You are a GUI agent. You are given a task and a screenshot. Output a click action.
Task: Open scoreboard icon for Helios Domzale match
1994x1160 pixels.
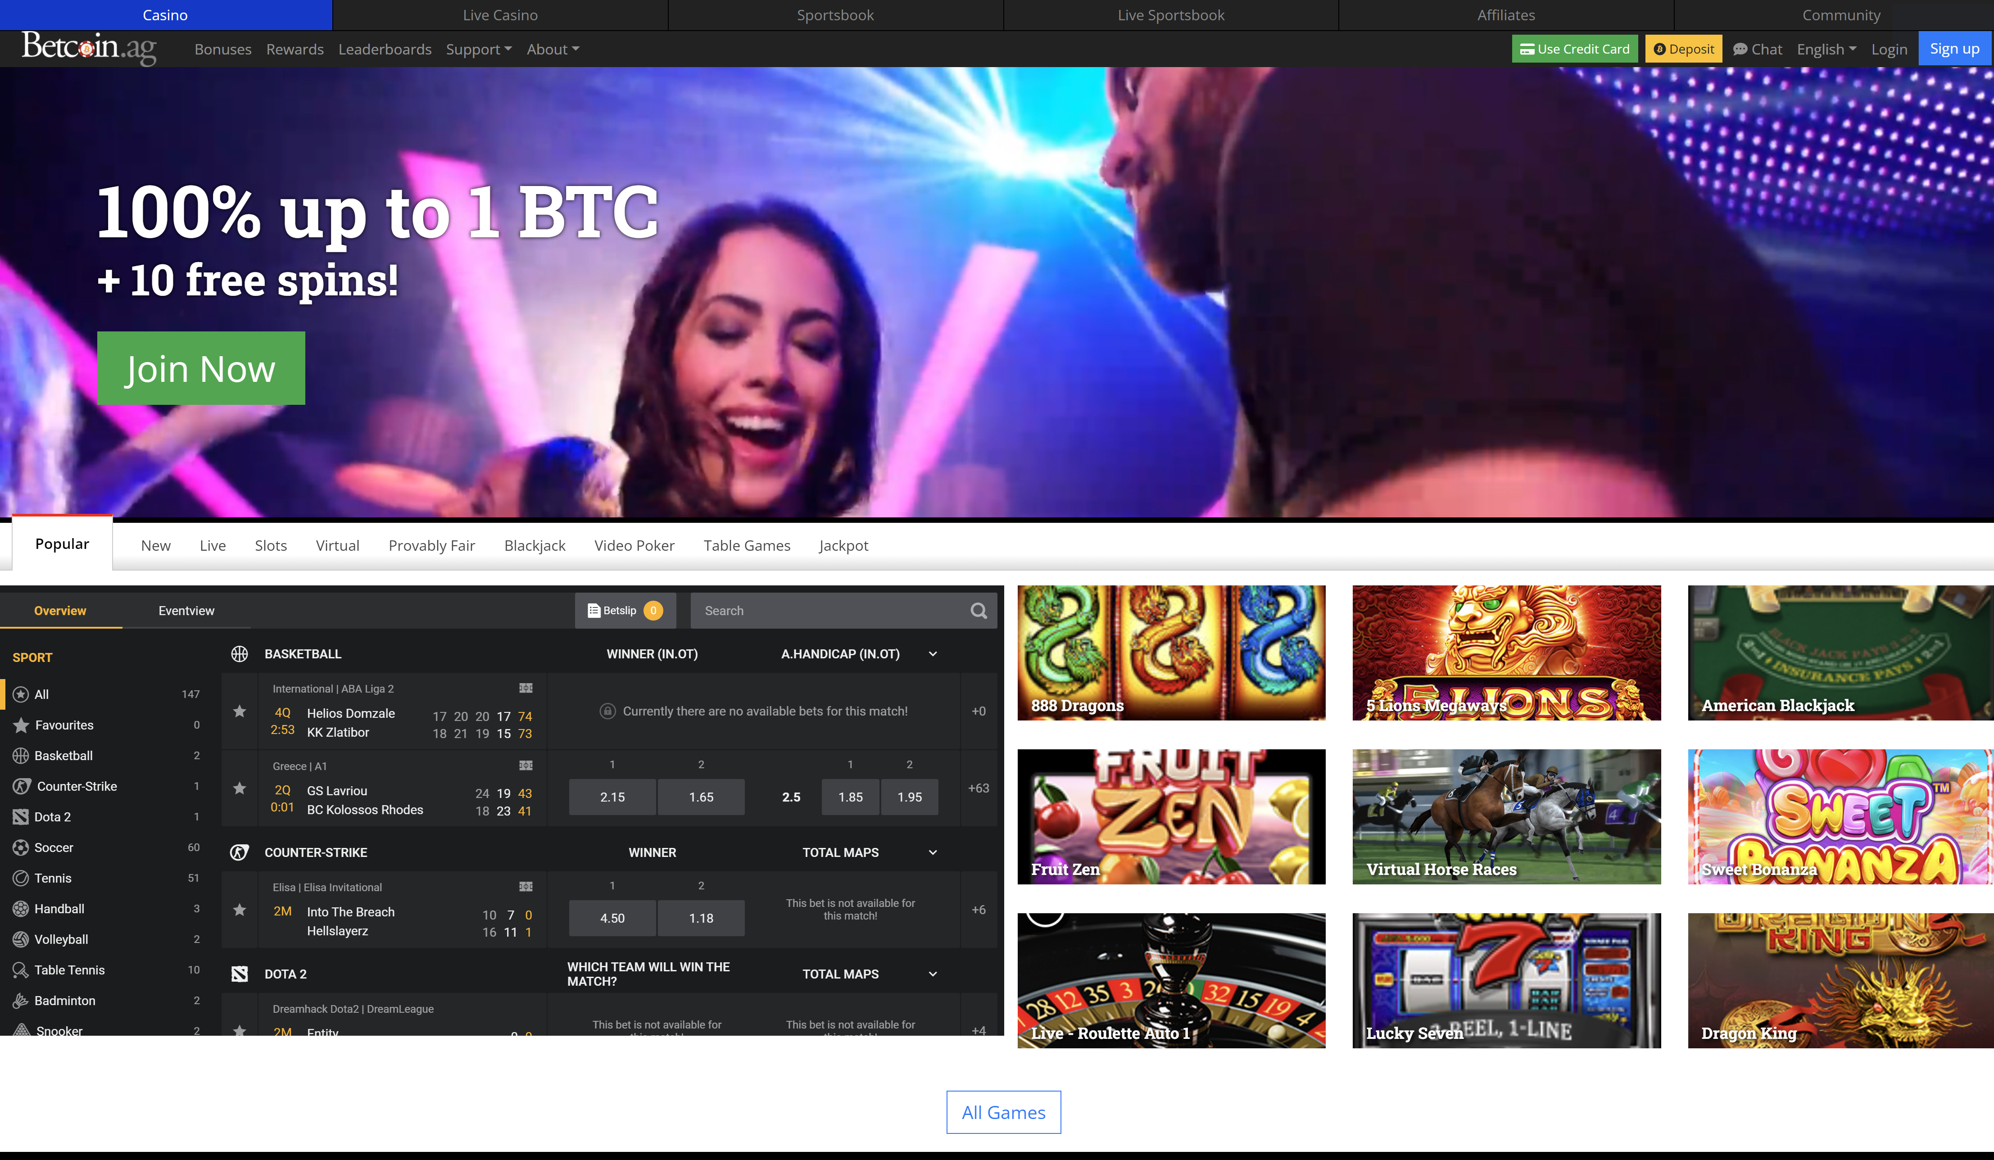pyautogui.click(x=526, y=689)
